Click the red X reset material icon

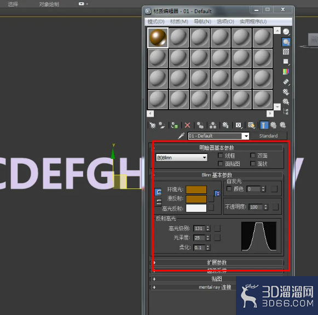[x=187, y=125]
